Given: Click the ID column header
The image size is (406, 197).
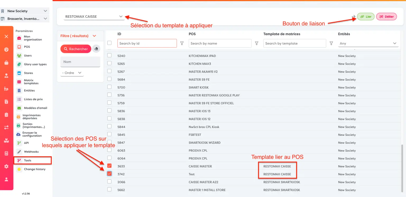Looking at the screenshot, I should pos(119,34).
